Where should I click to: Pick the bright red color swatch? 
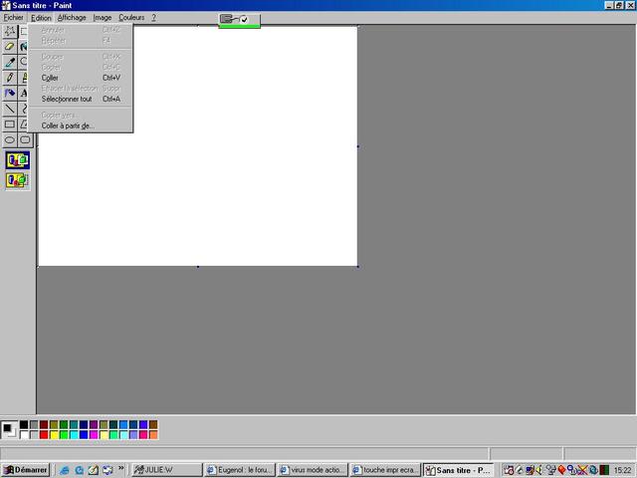44,435
